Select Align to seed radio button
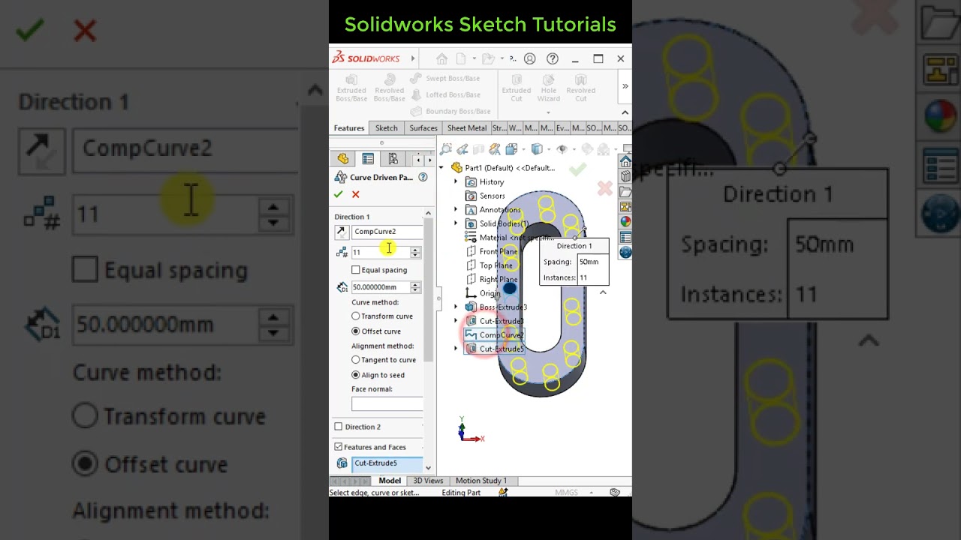 point(356,375)
